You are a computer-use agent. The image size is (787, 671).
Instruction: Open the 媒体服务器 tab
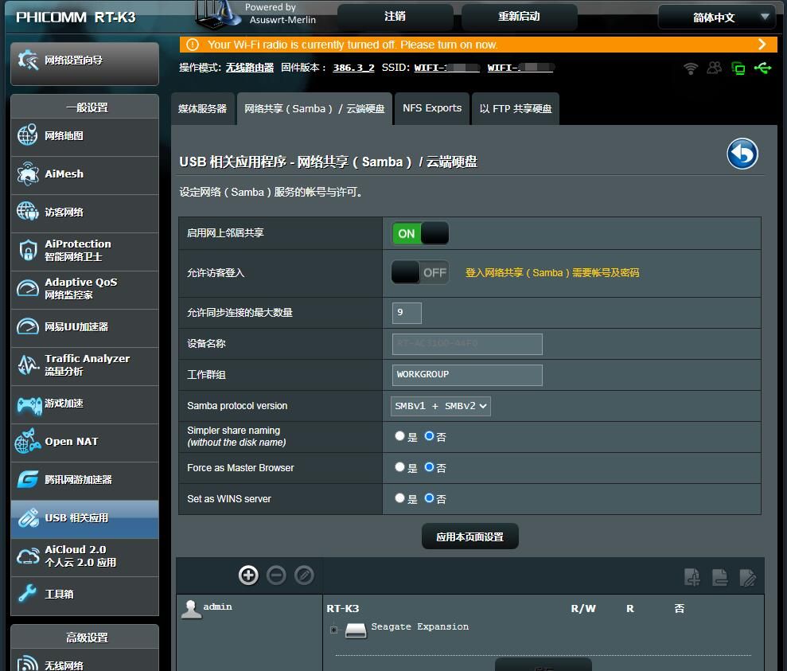(x=203, y=109)
